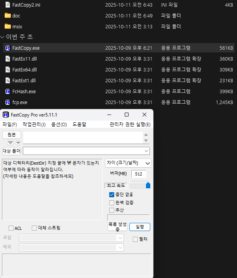Viewport: 237px width, 278px height.
Task: Click source field scroll up arrow
Action: (x=146, y=135)
